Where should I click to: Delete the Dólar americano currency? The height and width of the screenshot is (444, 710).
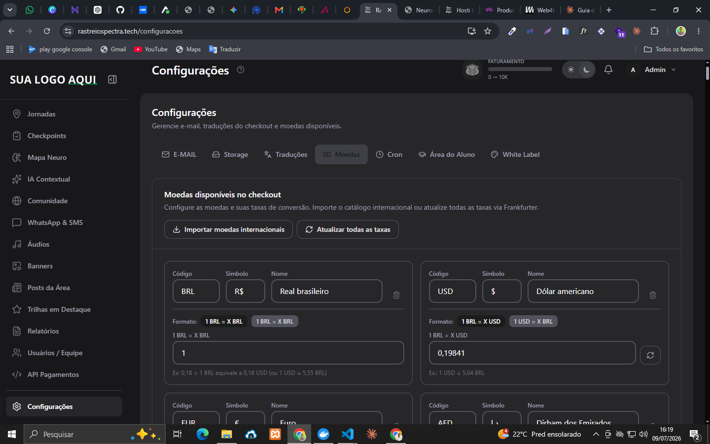pyautogui.click(x=653, y=295)
